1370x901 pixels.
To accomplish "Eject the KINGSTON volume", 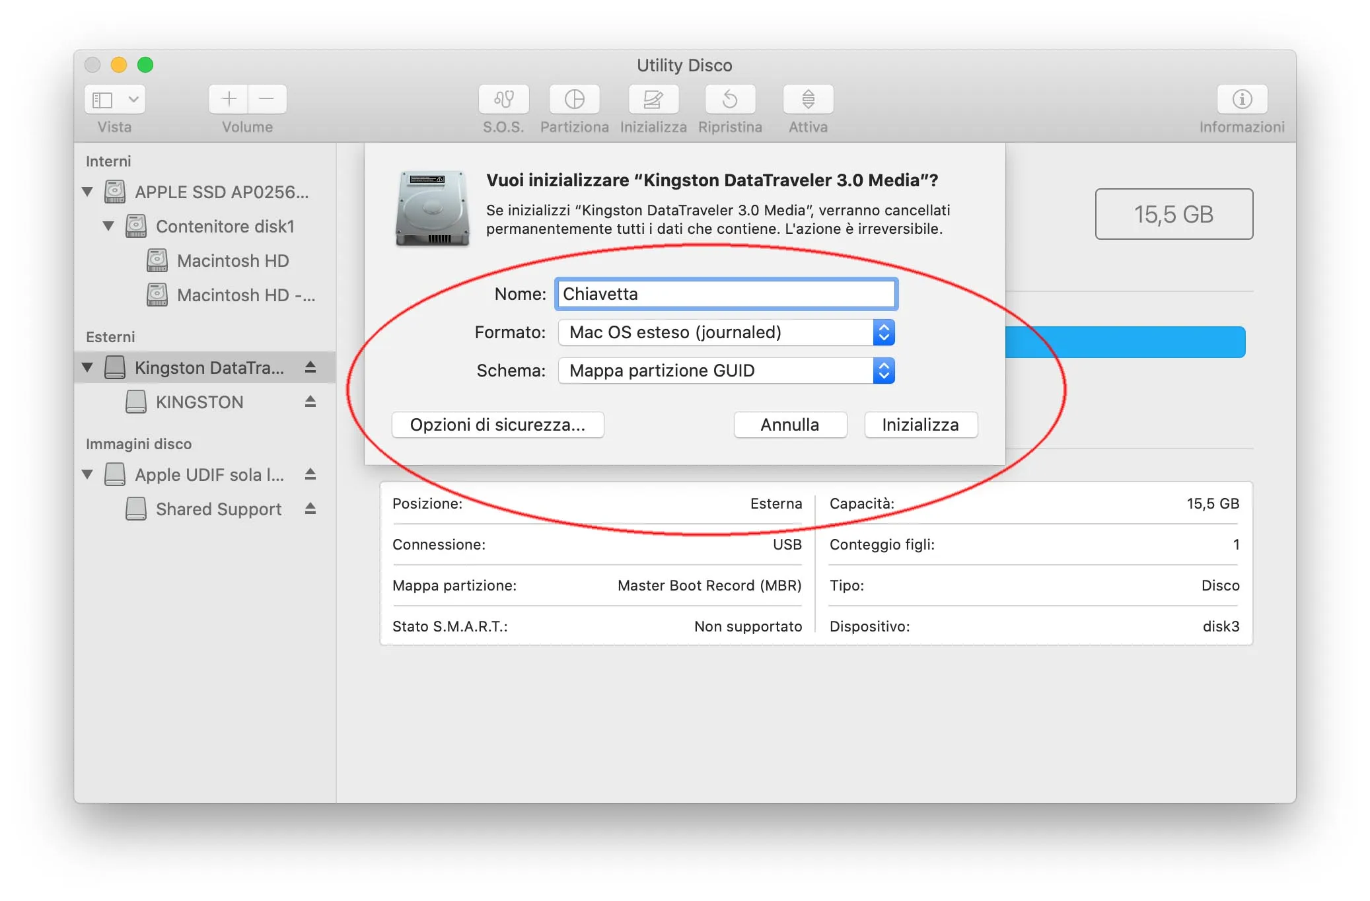I will pyautogui.click(x=309, y=402).
